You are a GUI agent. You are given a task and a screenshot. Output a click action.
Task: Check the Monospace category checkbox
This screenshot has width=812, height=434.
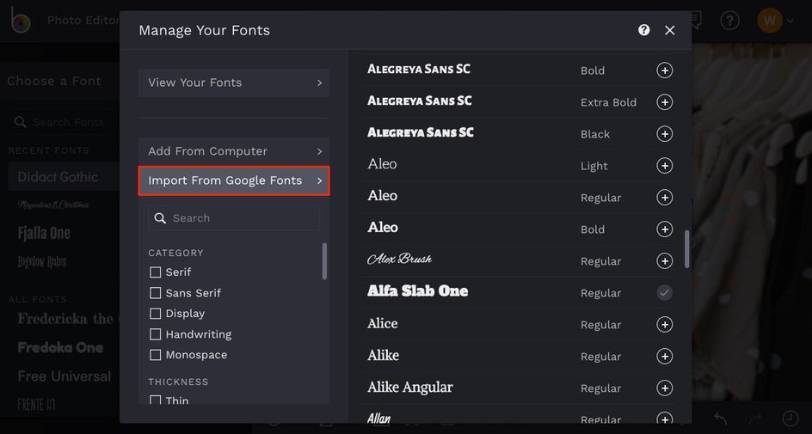156,355
